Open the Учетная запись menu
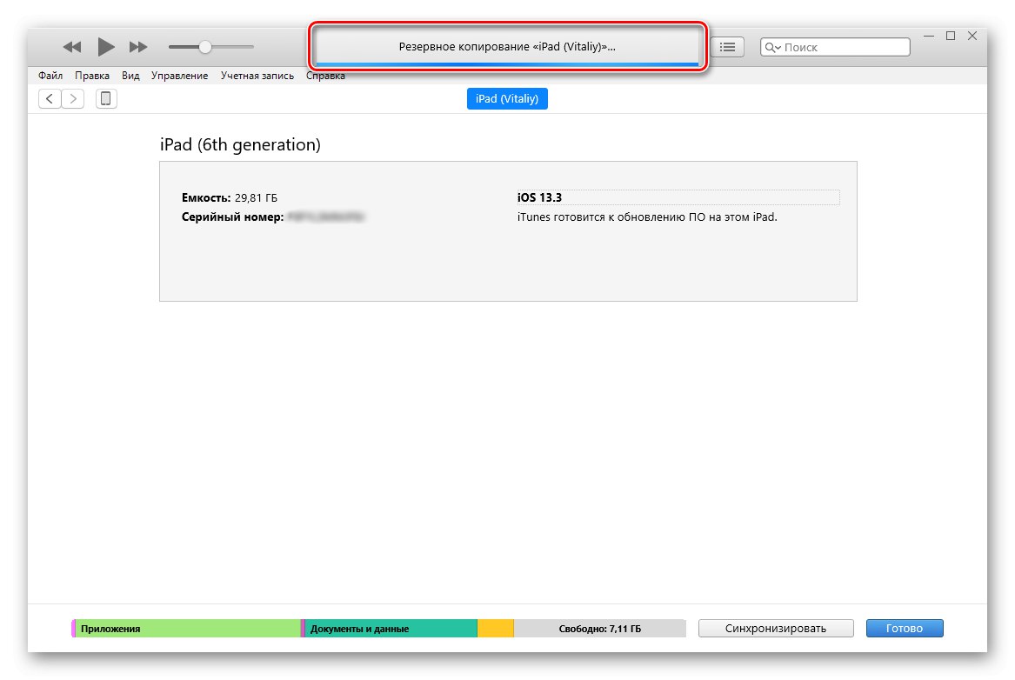The image size is (1015, 680). point(257,76)
